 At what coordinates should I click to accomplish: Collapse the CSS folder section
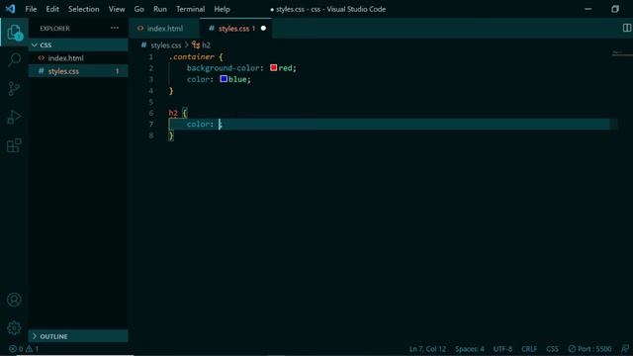click(78, 44)
